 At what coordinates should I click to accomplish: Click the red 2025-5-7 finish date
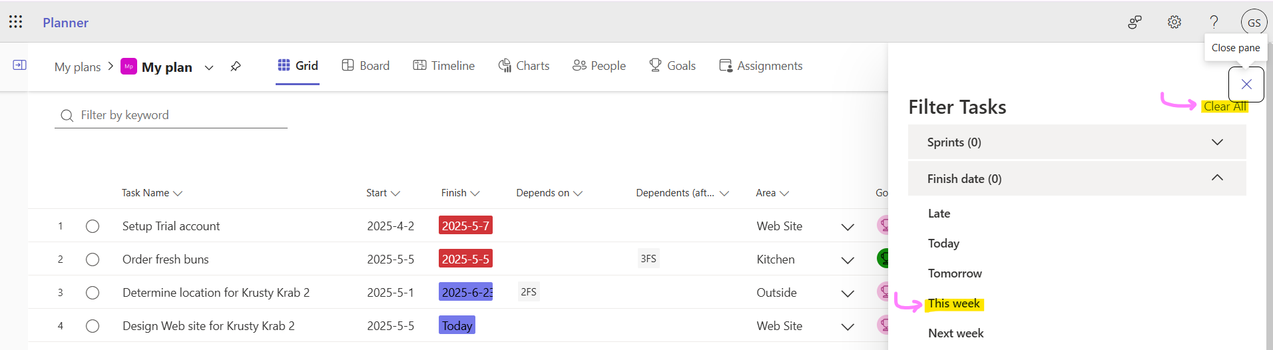[465, 226]
